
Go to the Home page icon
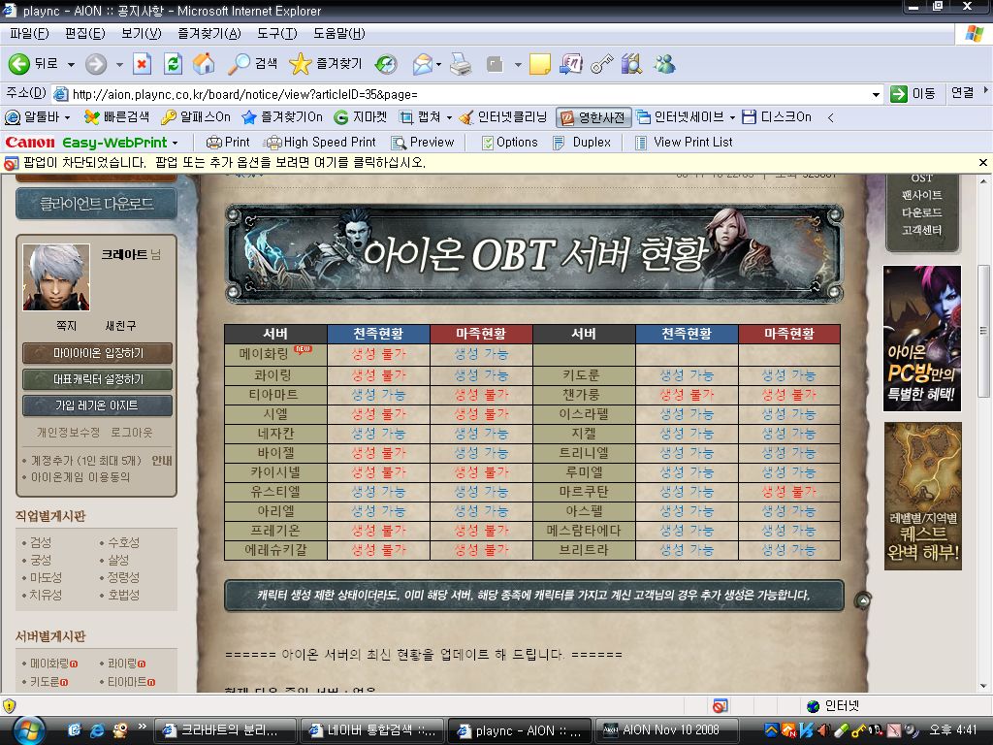pyautogui.click(x=204, y=63)
